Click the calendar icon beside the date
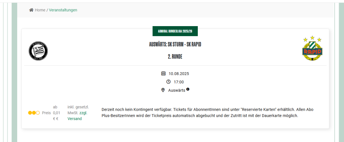 [x=163, y=73]
